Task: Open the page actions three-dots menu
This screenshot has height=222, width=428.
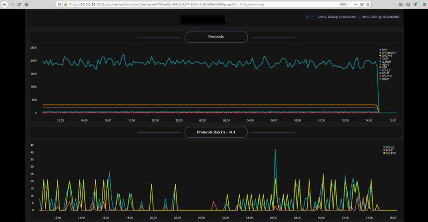Action: point(355,4)
